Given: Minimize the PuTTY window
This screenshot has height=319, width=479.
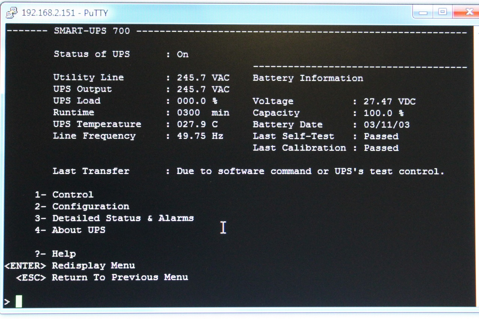Looking at the screenshot, I should click(423, 12).
